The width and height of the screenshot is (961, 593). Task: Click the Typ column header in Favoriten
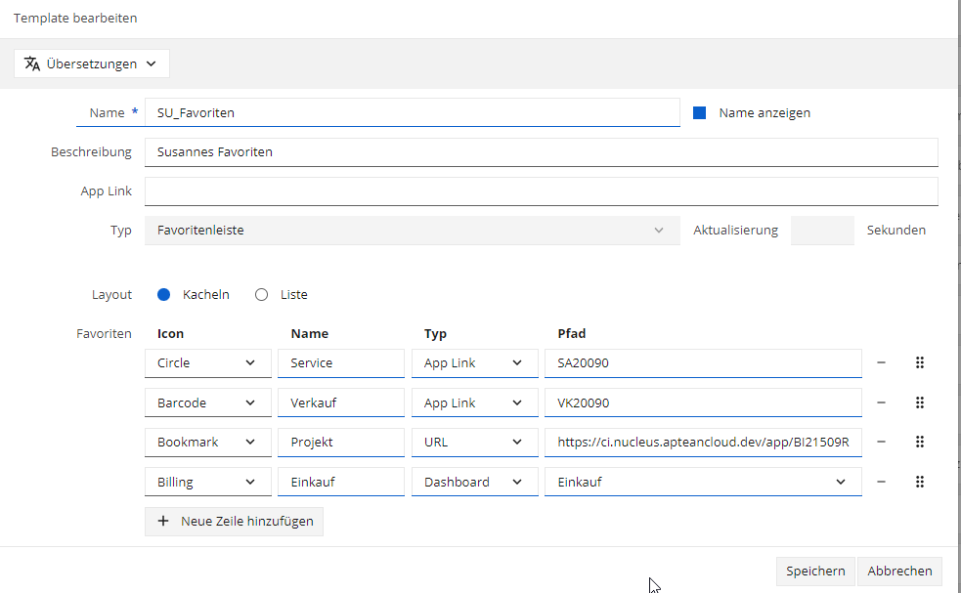[x=435, y=334]
